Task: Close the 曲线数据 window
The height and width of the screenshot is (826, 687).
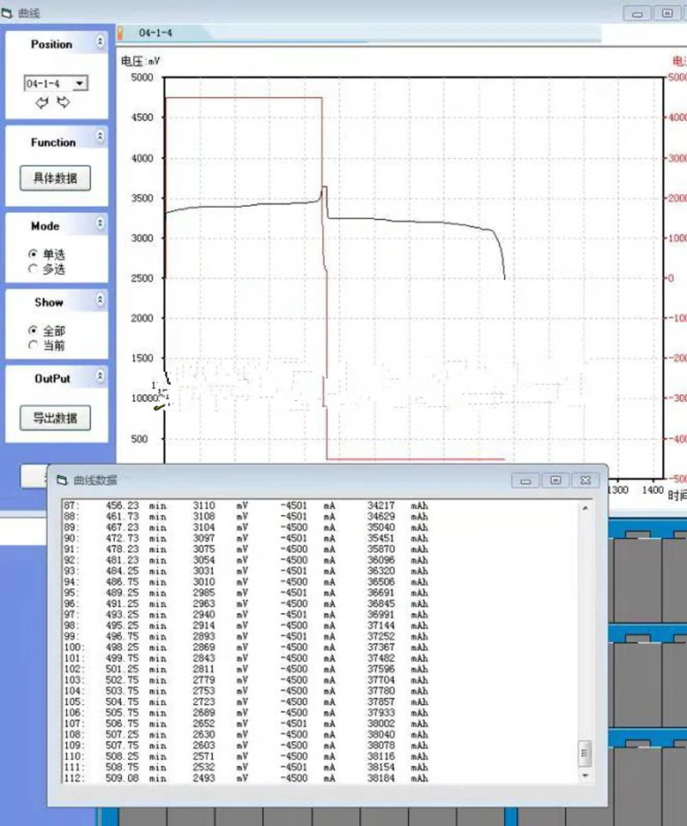Action: (586, 481)
